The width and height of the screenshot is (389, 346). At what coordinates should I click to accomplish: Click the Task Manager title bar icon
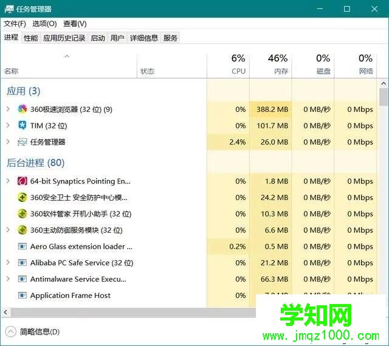[x=9, y=9]
